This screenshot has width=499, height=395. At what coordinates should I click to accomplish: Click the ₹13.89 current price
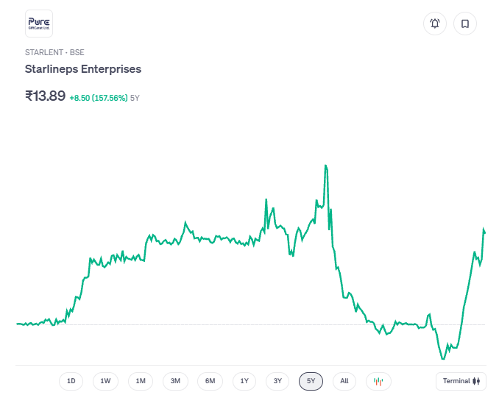tap(46, 96)
